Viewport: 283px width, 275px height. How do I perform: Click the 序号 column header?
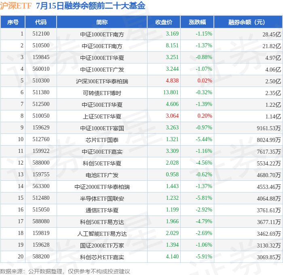point(13,22)
